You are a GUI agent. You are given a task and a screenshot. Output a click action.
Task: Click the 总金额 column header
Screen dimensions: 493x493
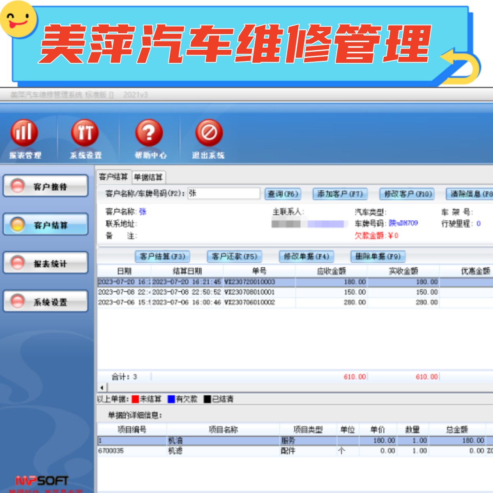pyautogui.click(x=457, y=430)
